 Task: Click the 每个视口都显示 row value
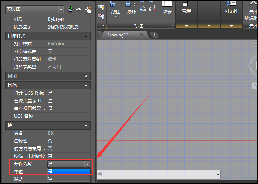pyautogui.click(x=69, y=109)
